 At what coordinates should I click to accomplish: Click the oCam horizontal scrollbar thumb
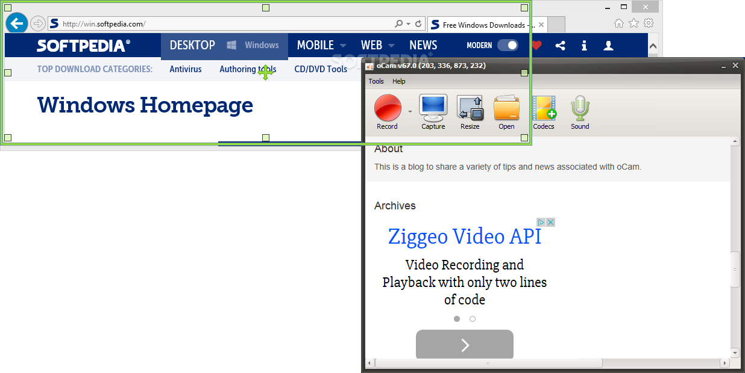click(488, 363)
